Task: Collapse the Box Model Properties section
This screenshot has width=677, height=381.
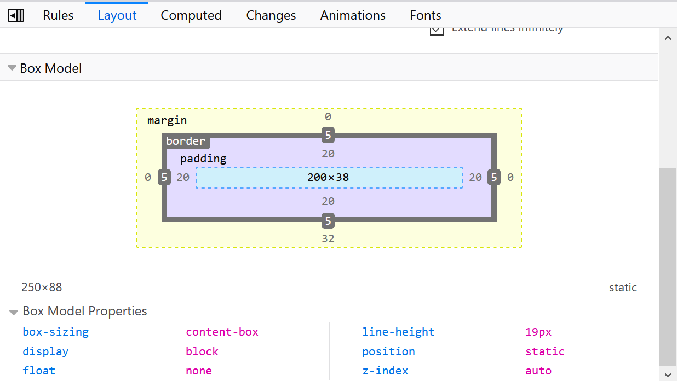Action: point(14,312)
